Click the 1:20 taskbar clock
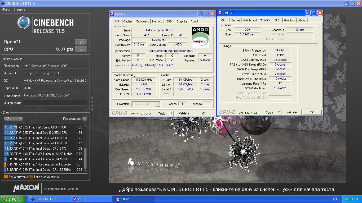This screenshot has height=203, width=362. [x=355, y=199]
